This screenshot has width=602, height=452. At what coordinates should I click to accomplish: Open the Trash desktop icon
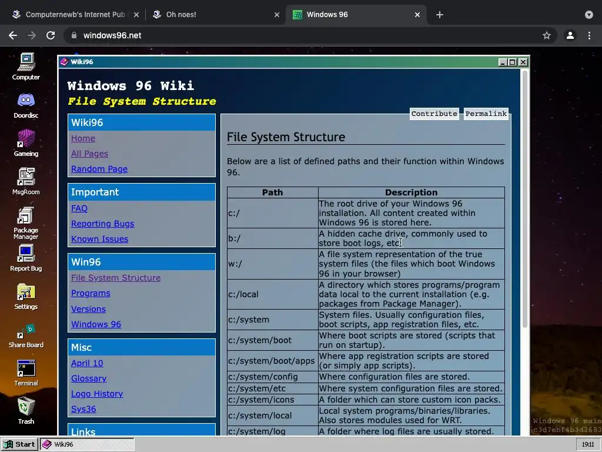26,410
